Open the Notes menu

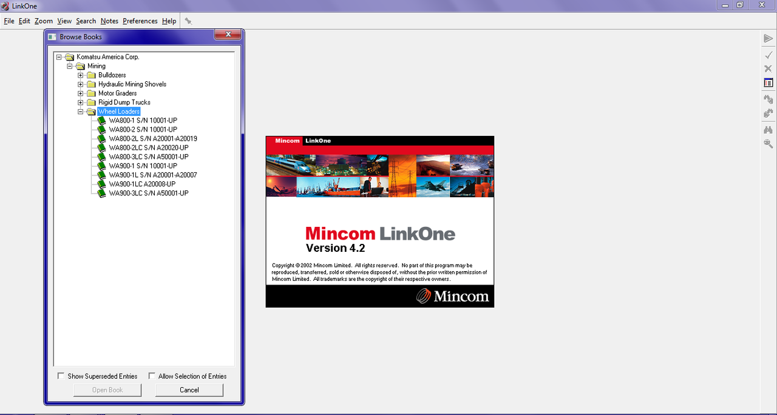click(109, 21)
